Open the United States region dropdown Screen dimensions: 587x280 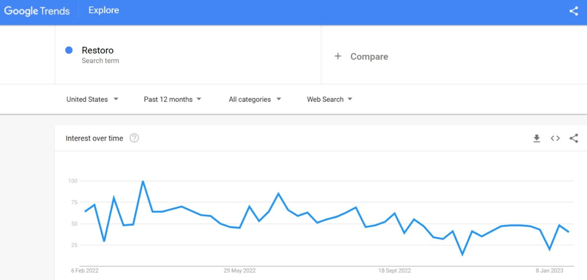92,99
